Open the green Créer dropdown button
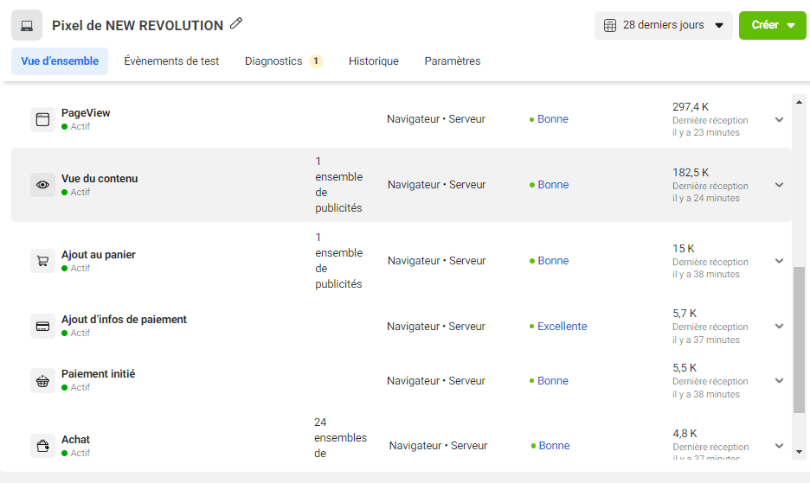This screenshot has width=810, height=483. click(773, 25)
